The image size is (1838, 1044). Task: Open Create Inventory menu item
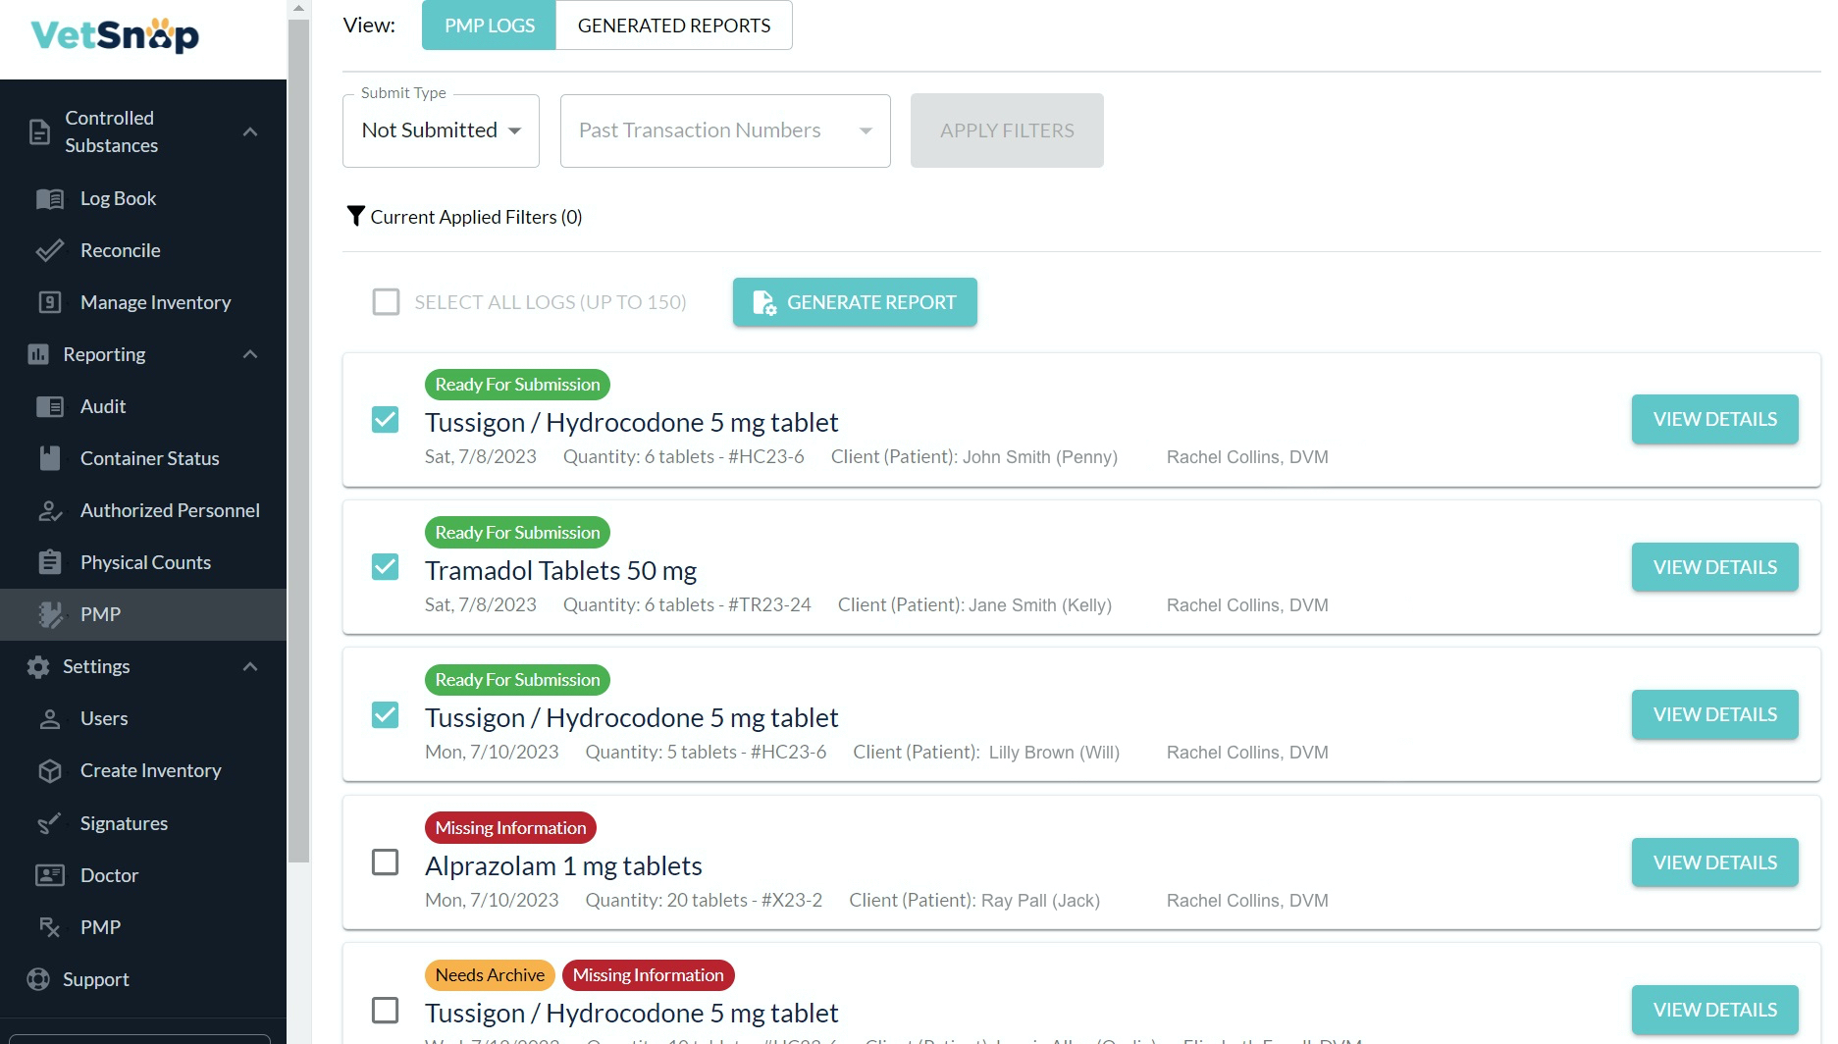click(143, 771)
